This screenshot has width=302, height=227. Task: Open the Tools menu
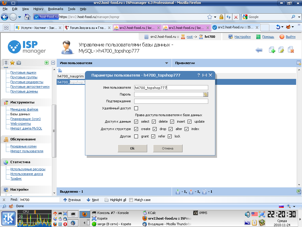[x=71, y=9]
